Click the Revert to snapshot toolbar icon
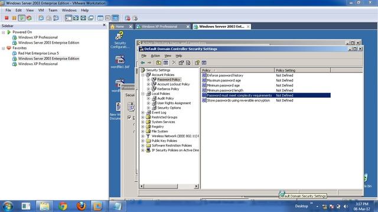 48,18
